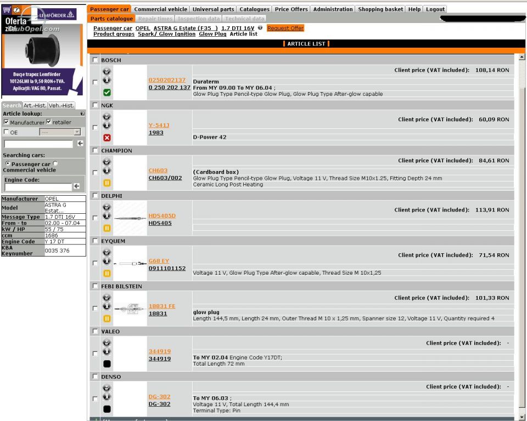This screenshot has height=421, width=527.
Task: Show info for DENSO DG-302
Action: 106,397
